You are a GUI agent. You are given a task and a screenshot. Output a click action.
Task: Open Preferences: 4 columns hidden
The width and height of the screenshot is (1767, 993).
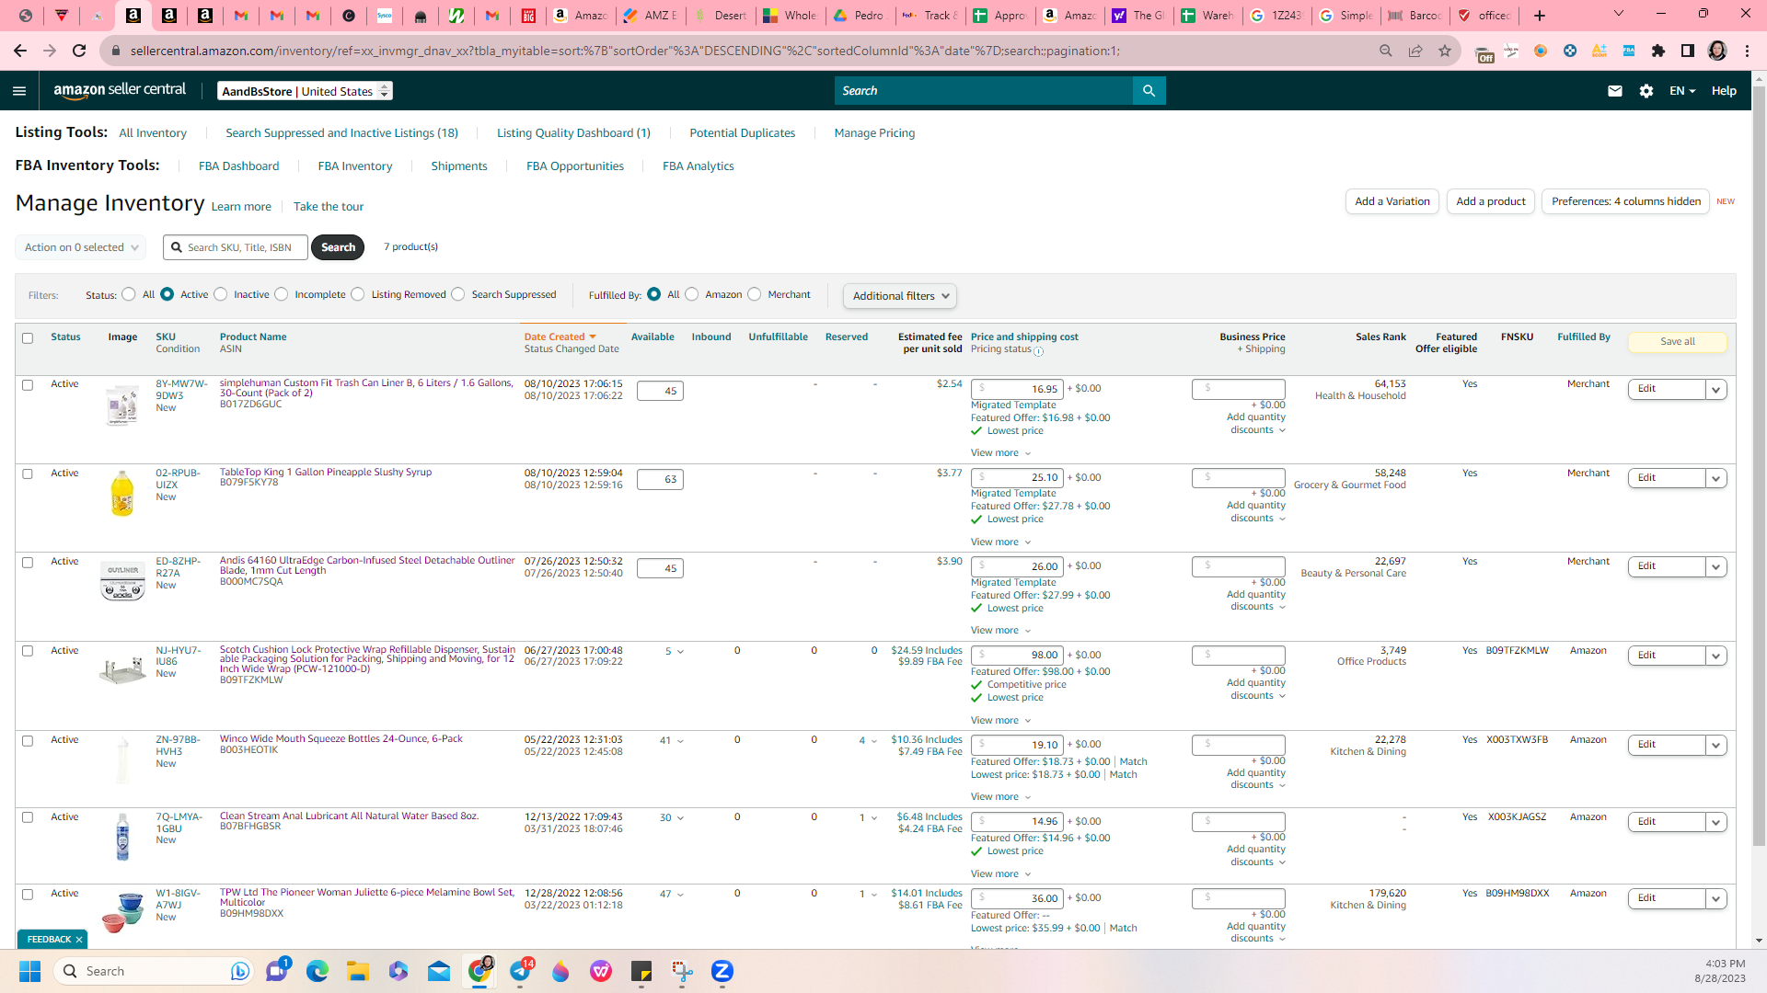[x=1626, y=201]
